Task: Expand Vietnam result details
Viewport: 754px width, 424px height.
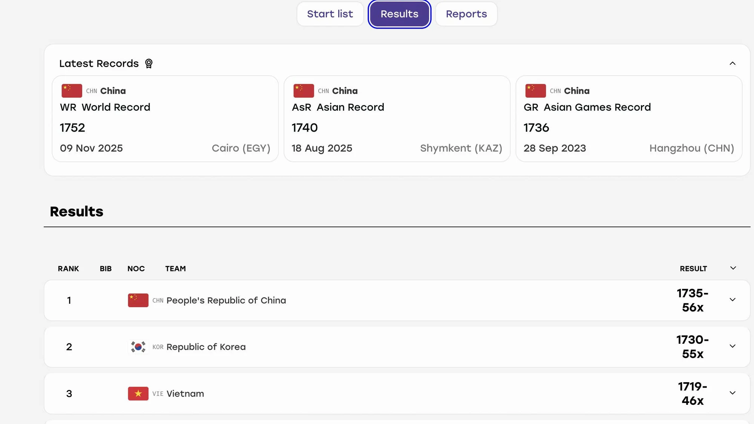Action: 733,393
